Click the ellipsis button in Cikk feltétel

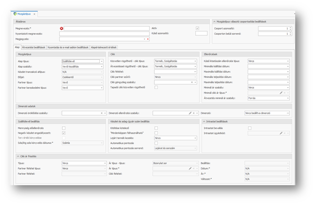click(195, 71)
